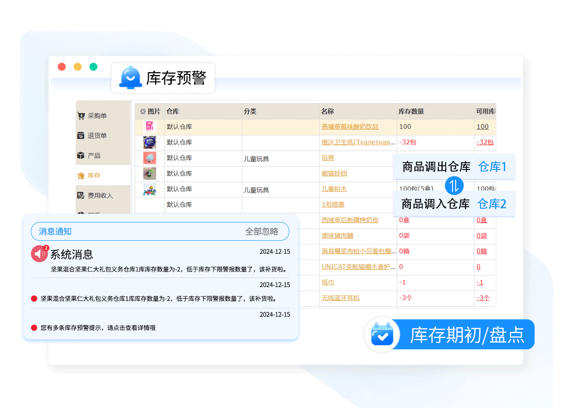Click the 儿童积木 product thumbnail image
This screenshot has width=566, height=408.
[149, 189]
